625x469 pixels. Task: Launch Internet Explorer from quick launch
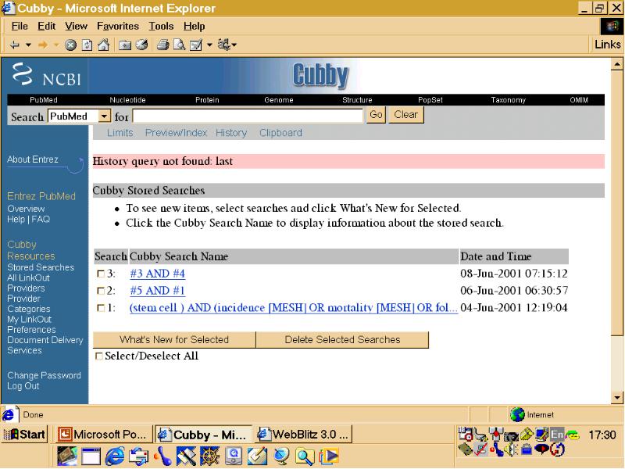[x=115, y=456]
